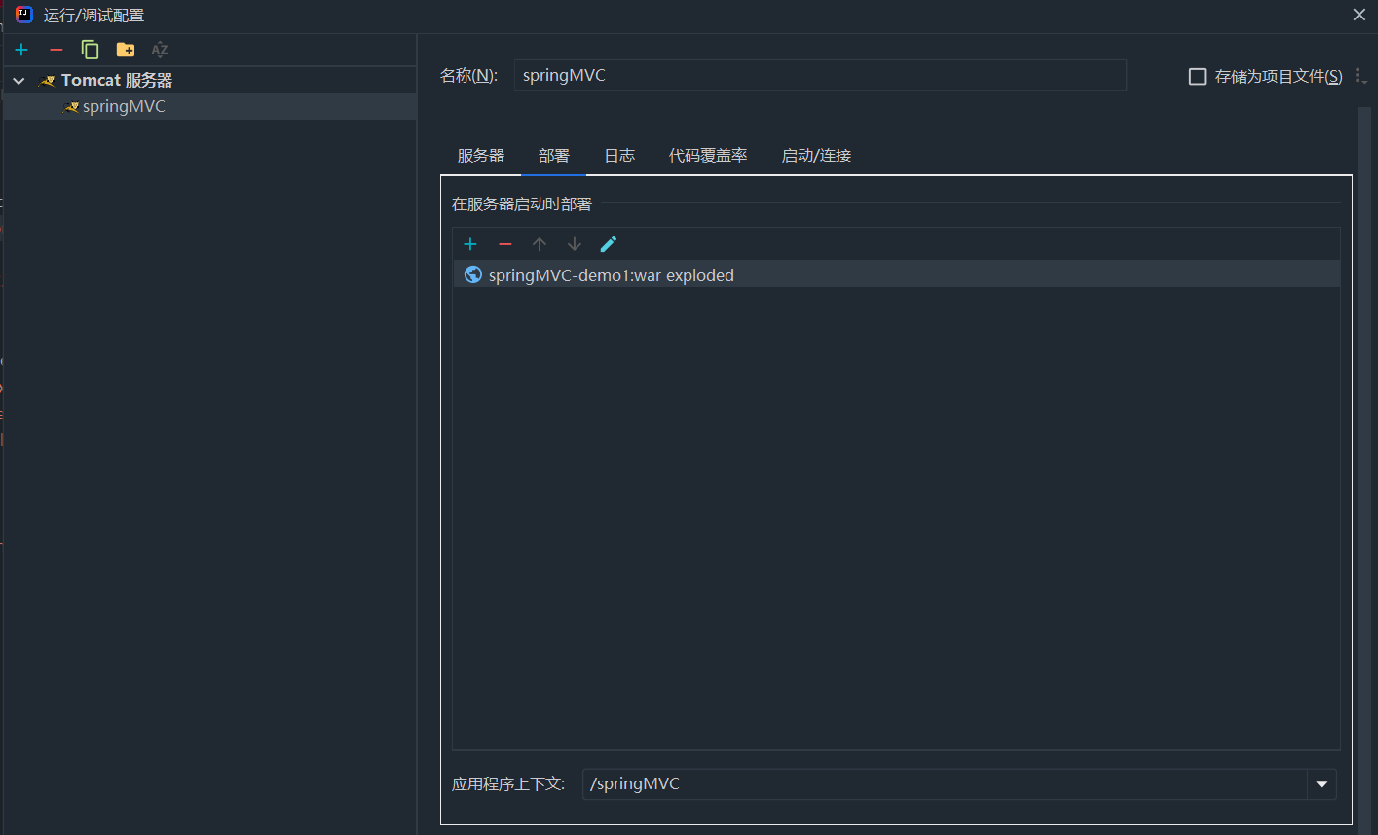Remove the deployed artifact
The width and height of the screenshot is (1378, 835).
[504, 244]
